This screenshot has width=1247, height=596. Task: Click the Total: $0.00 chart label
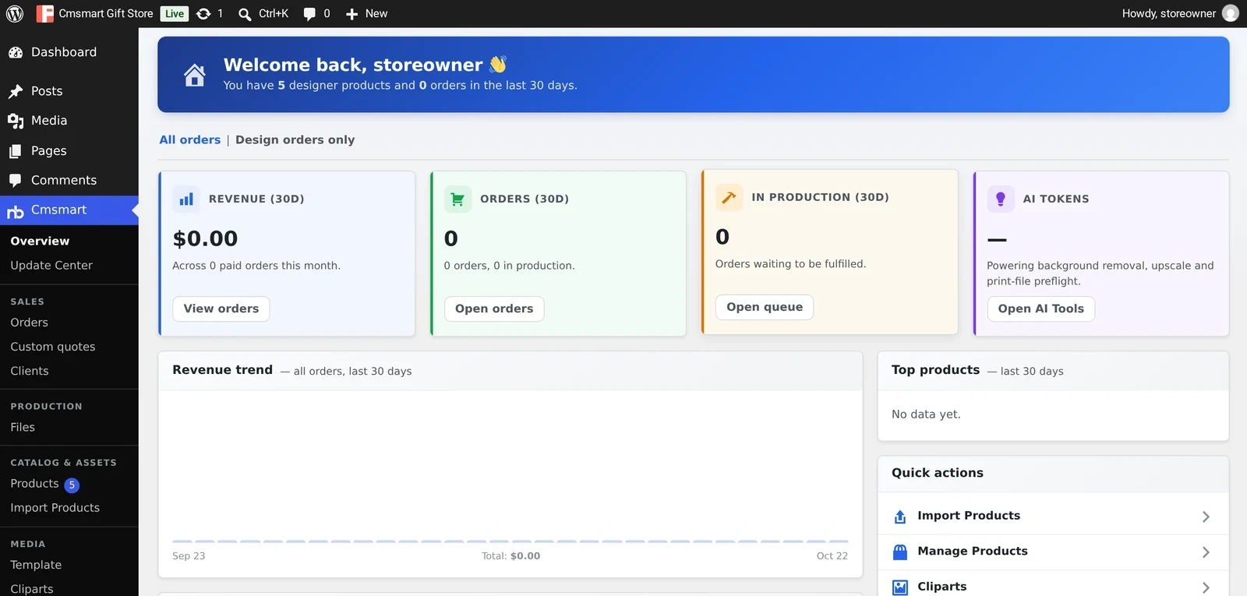coord(511,556)
